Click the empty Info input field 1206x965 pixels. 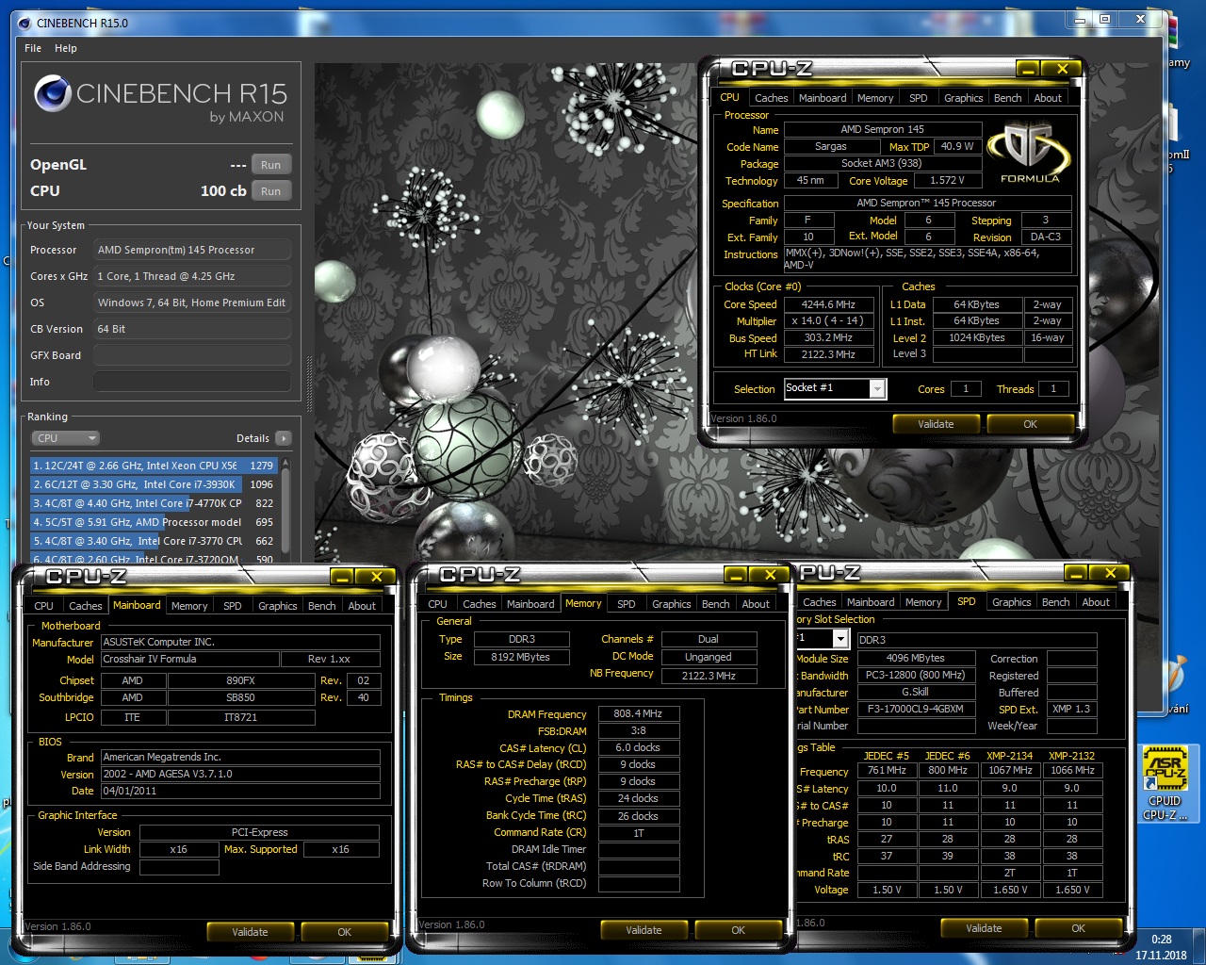point(191,382)
